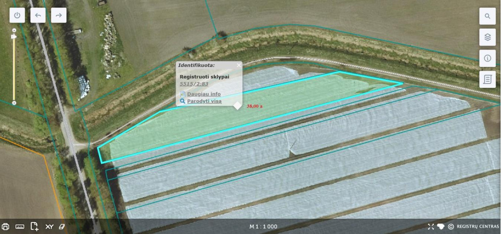The image size is (501, 234).
Task: Open the information tool
Action: (x=487, y=58)
